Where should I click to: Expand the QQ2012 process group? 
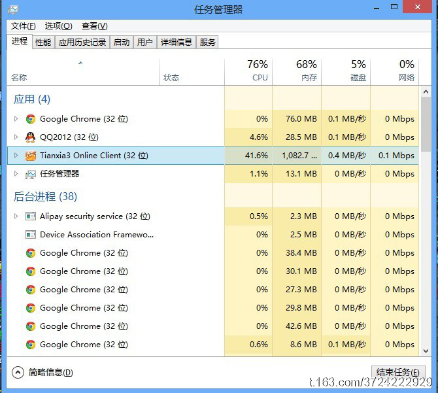pos(16,137)
